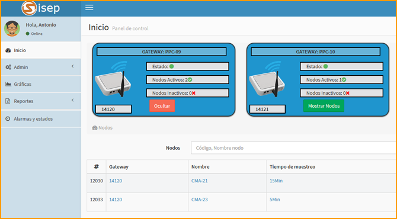Click the Reportes document icon
Viewport: 397px width, 219px height.
coord(8,101)
